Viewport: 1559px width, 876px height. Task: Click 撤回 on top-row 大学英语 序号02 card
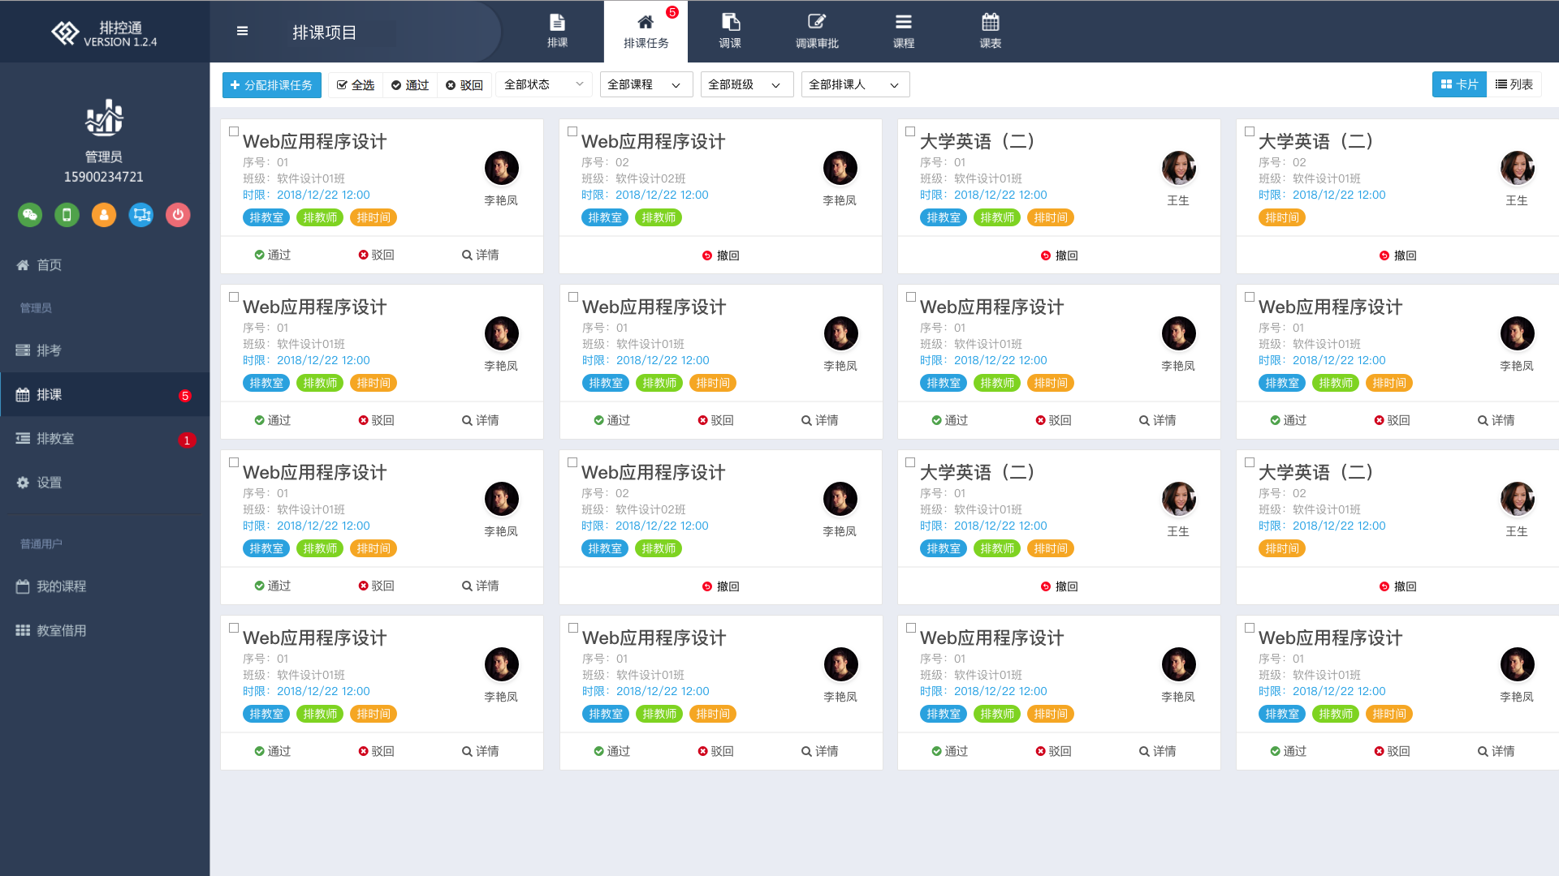coord(1398,255)
